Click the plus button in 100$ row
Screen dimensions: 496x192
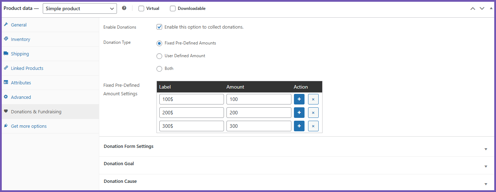click(299, 99)
